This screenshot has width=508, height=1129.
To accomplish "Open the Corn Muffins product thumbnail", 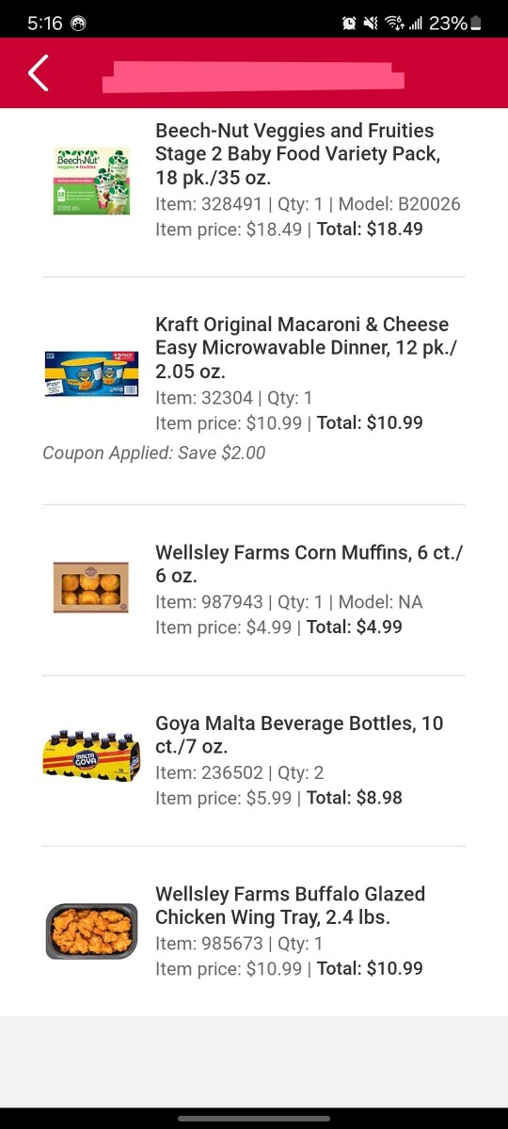I will (91, 587).
